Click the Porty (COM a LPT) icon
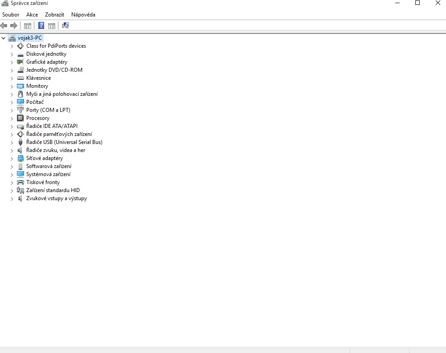The height and width of the screenshot is (353, 446). (20, 110)
